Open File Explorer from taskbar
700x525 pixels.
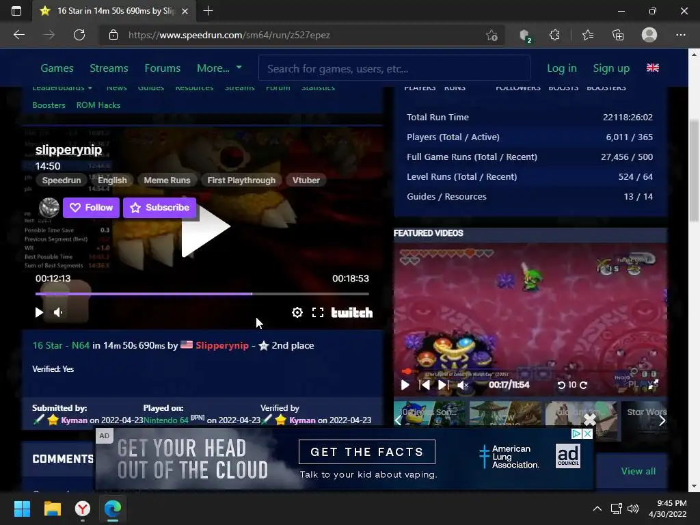[x=52, y=509]
